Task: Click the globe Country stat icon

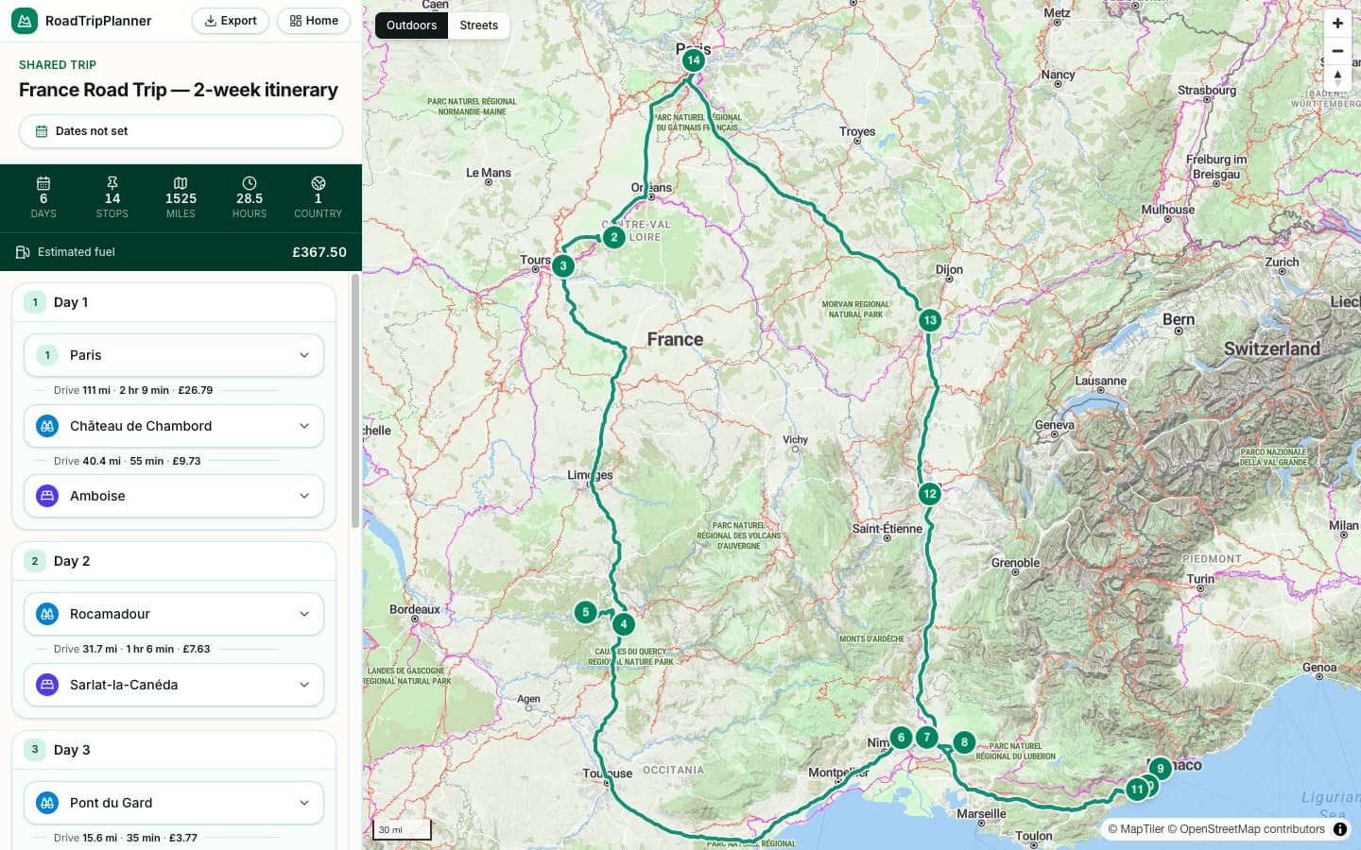Action: (x=319, y=182)
